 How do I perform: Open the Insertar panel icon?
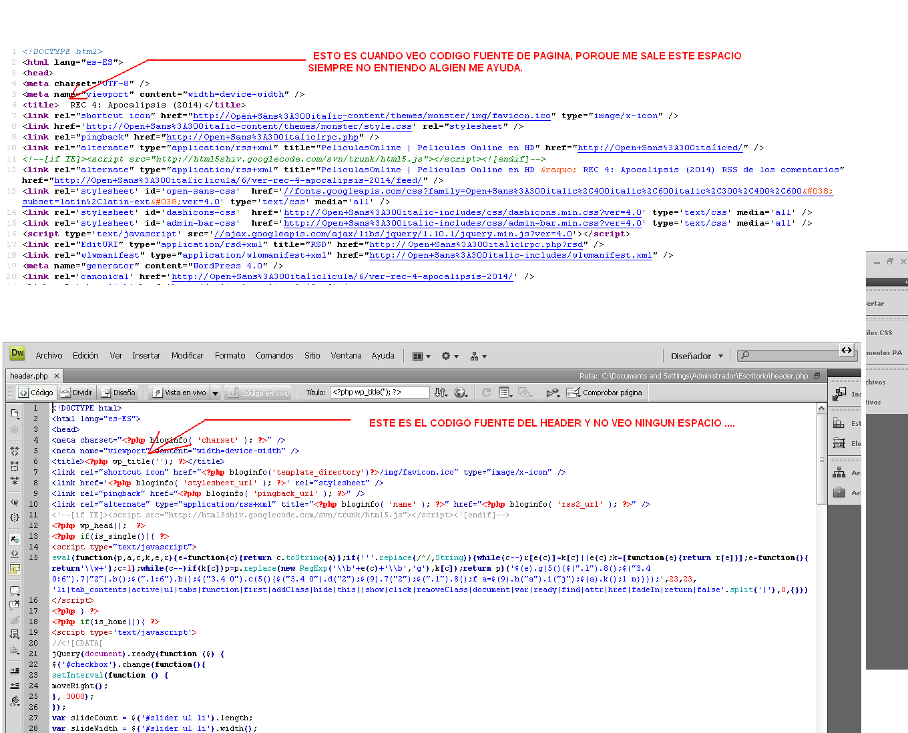click(839, 394)
